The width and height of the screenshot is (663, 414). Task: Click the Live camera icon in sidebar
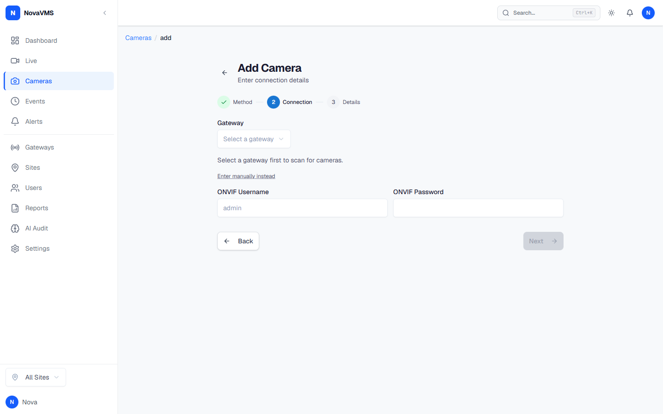(15, 61)
